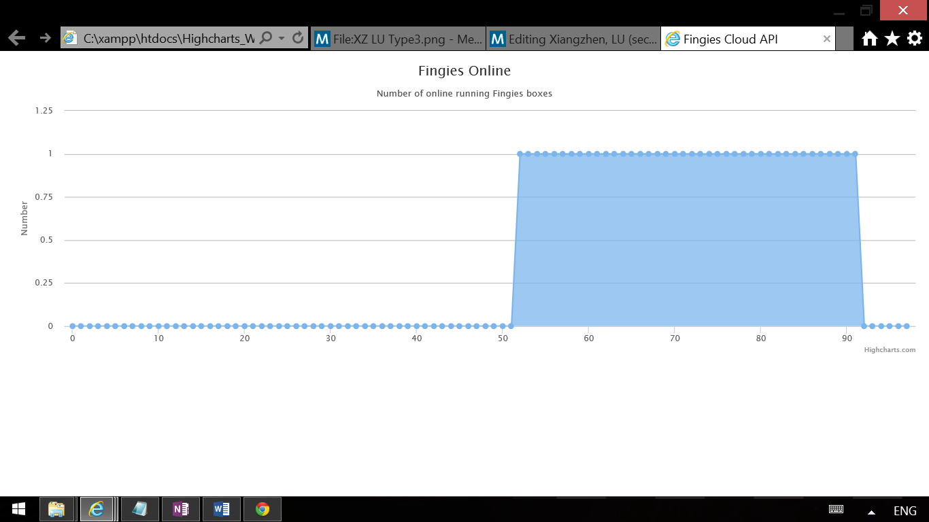This screenshot has width=929, height=522.
Task: Open the ENG input language selector
Action: coord(905,511)
